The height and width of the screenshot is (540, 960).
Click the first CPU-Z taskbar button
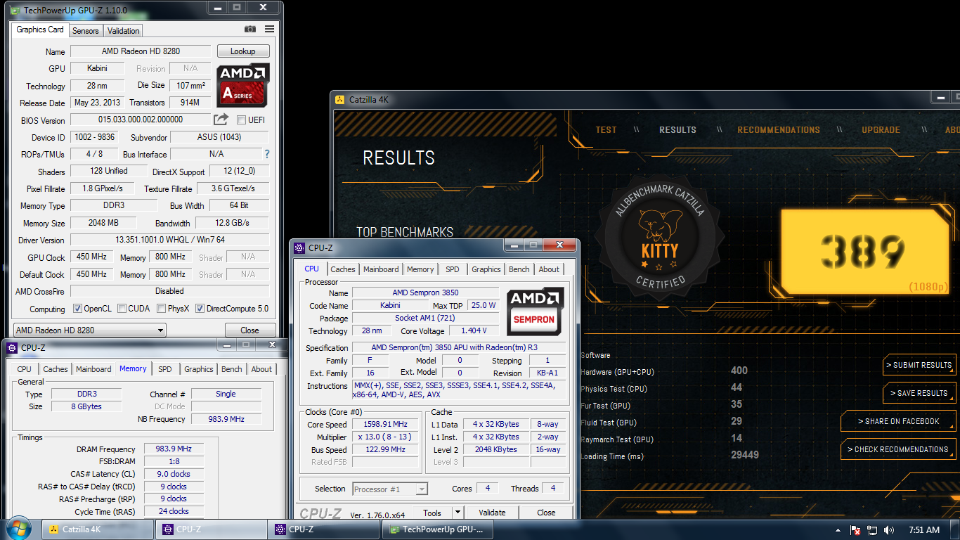point(212,529)
